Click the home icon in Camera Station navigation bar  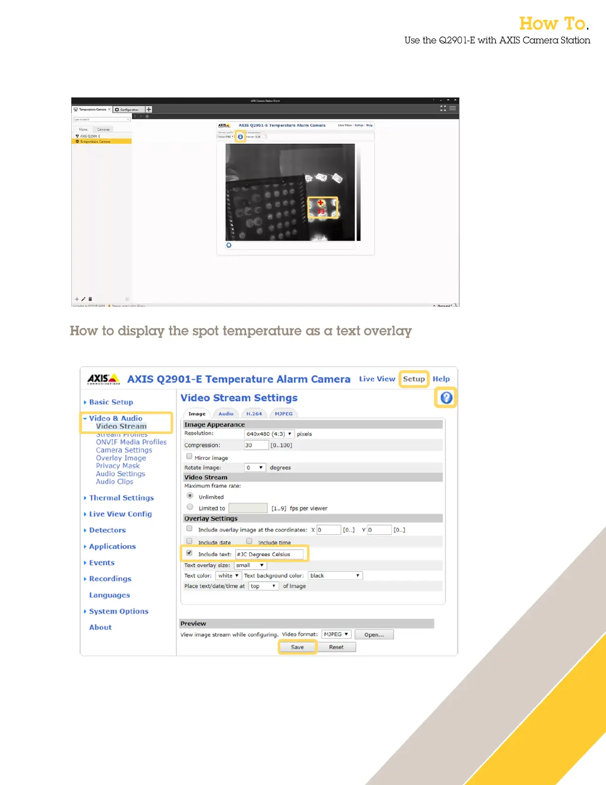coord(147,116)
